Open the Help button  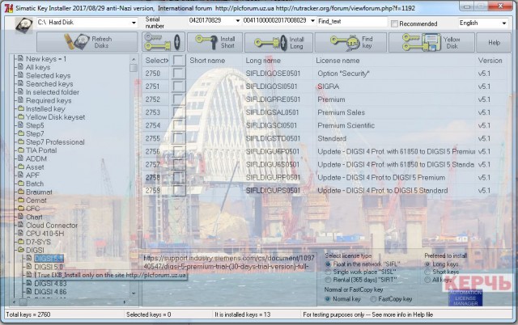pos(494,42)
